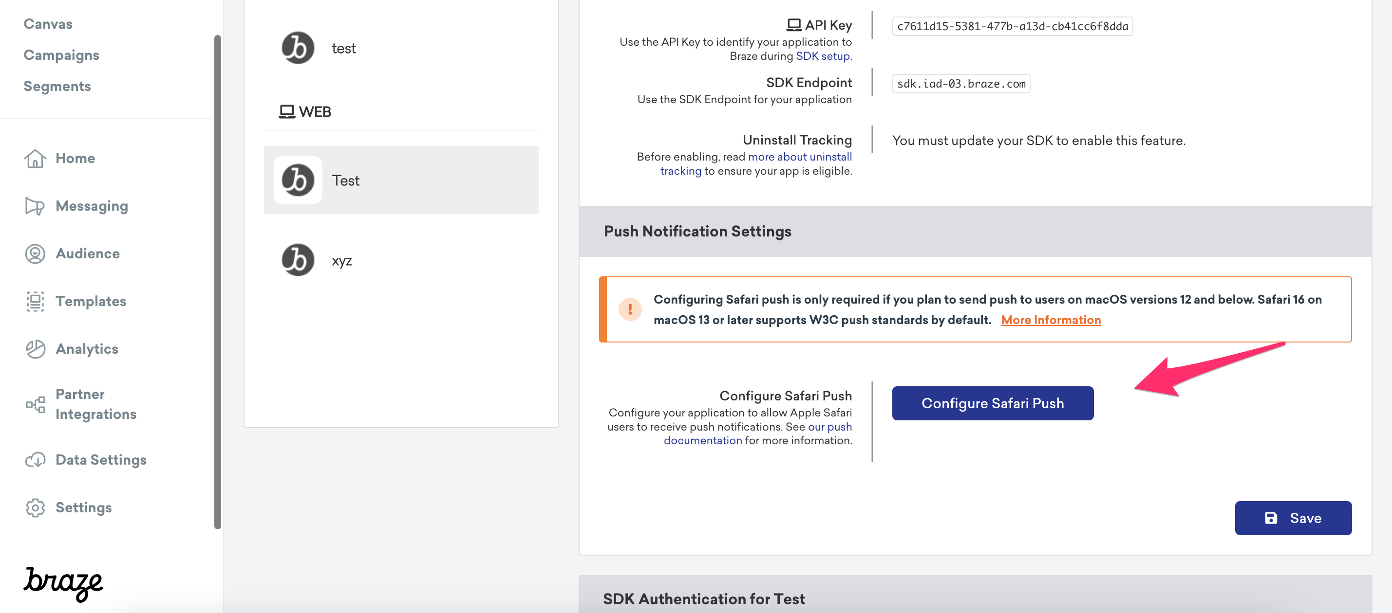Image resolution: width=1392 pixels, height=613 pixels.
Task: Open Templates icon in sidebar
Action: (35, 301)
